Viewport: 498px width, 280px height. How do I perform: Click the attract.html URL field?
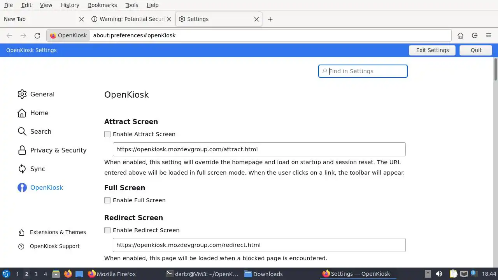tap(259, 149)
